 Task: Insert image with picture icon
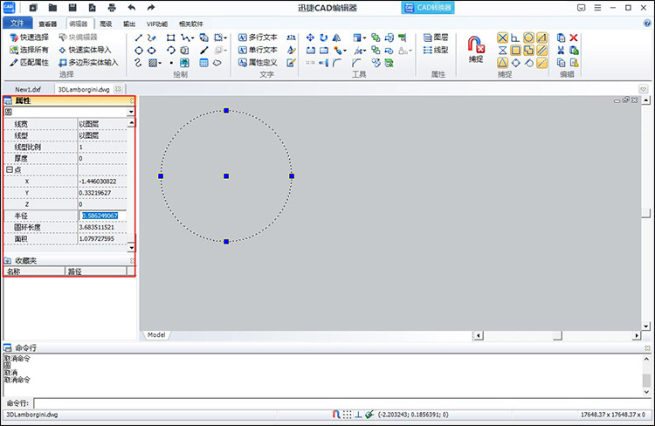click(x=184, y=63)
